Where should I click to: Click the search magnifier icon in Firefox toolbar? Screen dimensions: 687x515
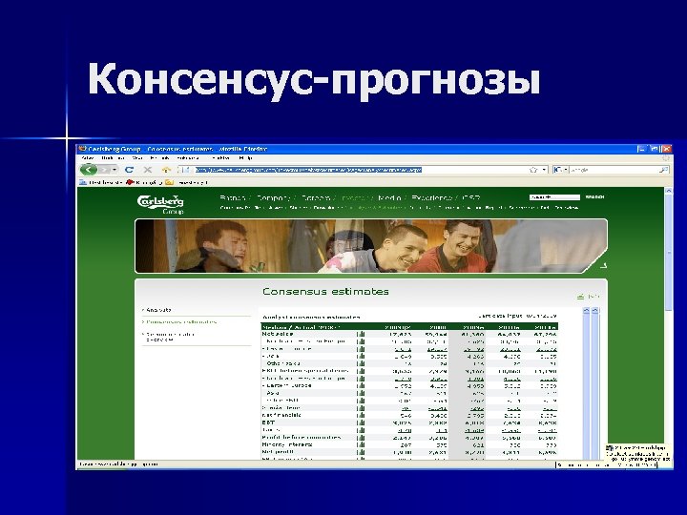coord(664,170)
